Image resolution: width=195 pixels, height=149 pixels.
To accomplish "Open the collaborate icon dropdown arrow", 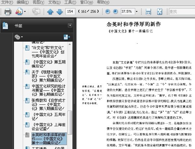I will (25, 12).
